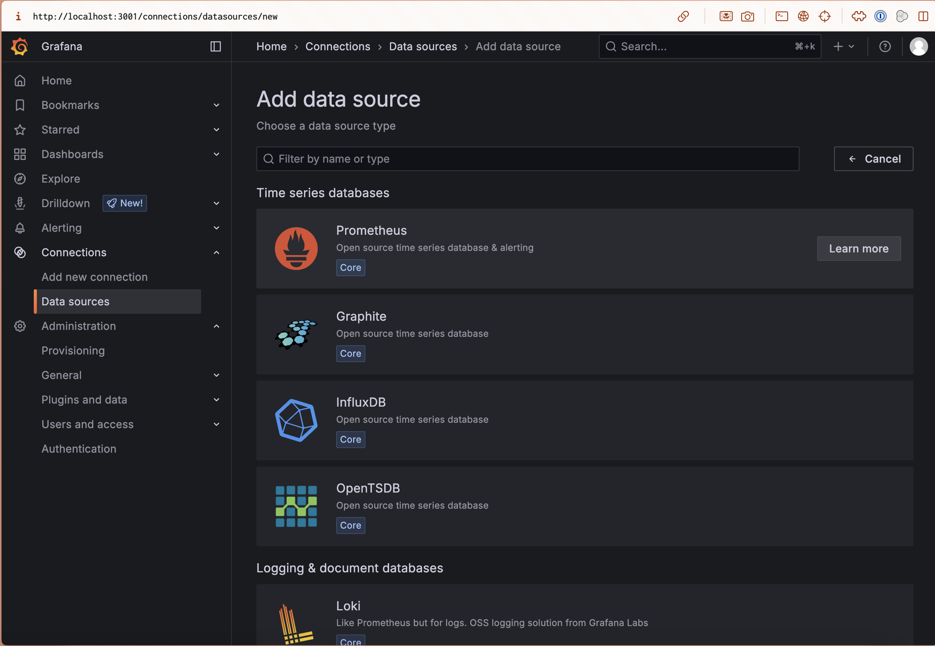Viewport: 935px width, 646px height.
Task: Click the help question mark icon
Action: click(x=885, y=46)
